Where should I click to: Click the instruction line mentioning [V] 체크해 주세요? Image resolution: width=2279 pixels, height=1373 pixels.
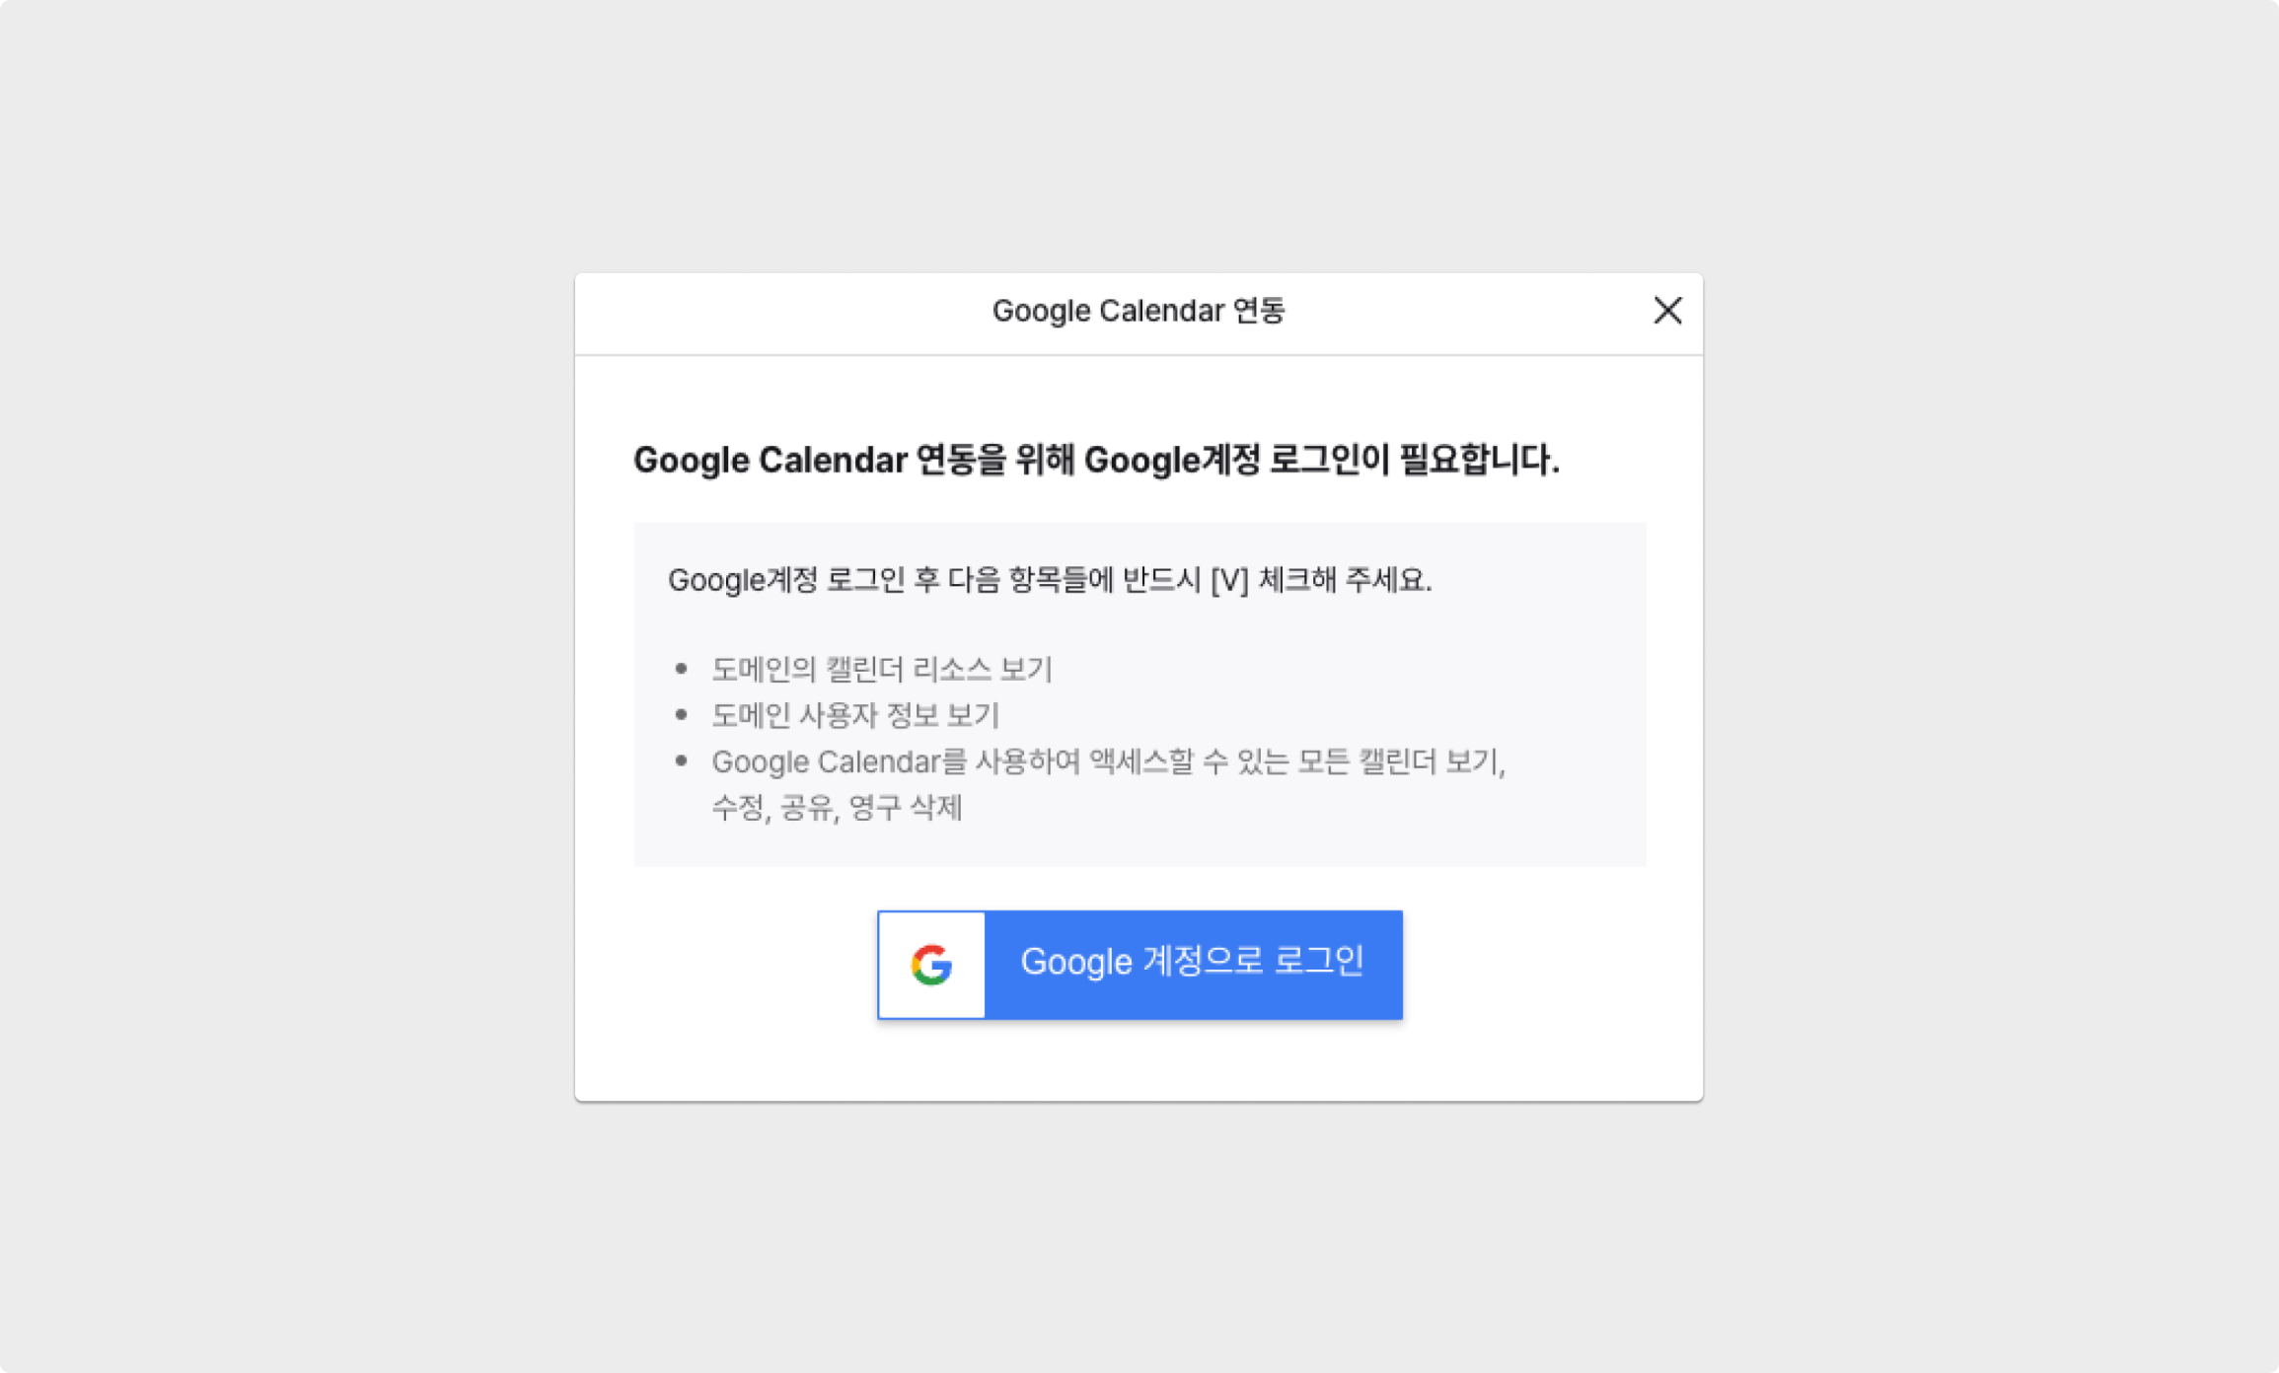tap(1049, 579)
